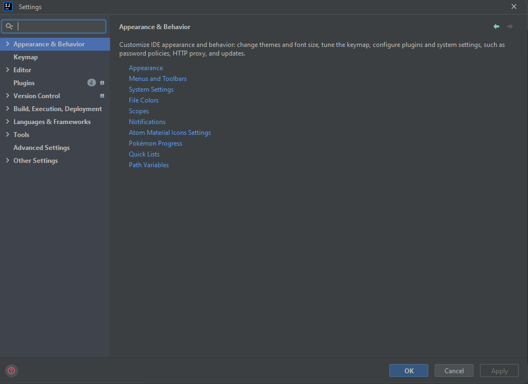The image size is (528, 384).
Task: Expand the Other Settings chevron
Action: tap(8, 160)
